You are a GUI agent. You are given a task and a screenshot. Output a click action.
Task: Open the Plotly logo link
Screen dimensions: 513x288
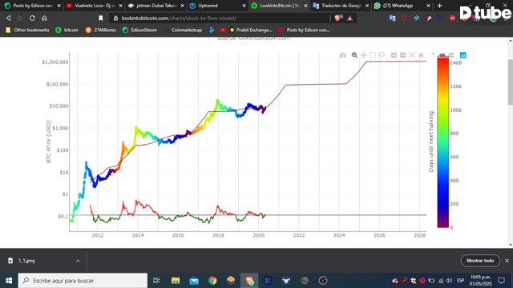point(463,55)
